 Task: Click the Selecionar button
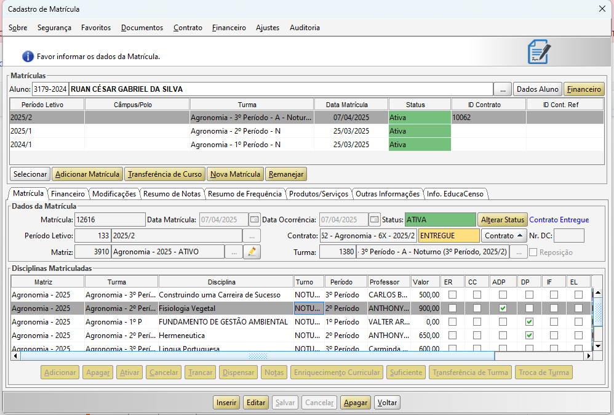30,174
